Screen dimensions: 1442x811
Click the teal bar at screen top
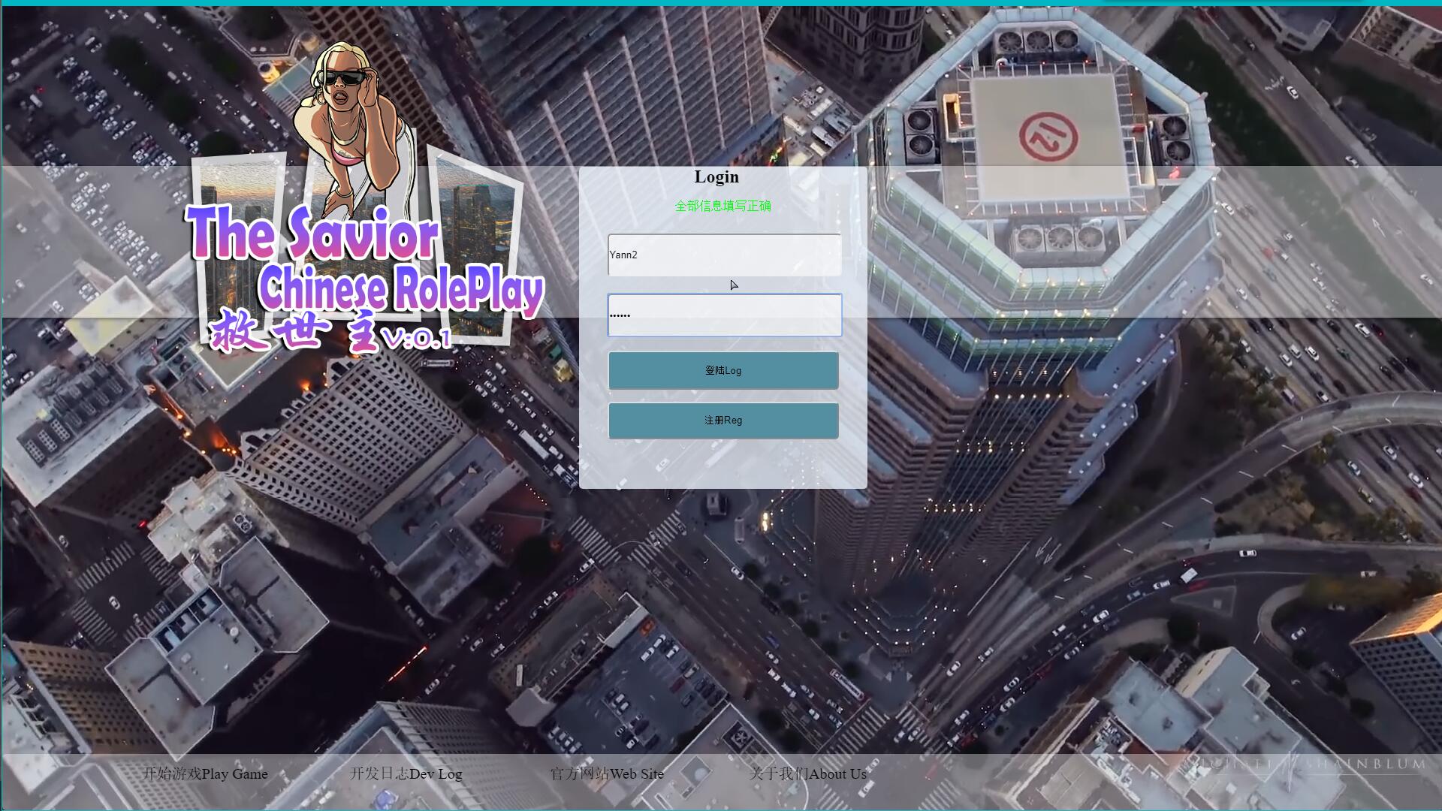pyautogui.click(x=721, y=3)
